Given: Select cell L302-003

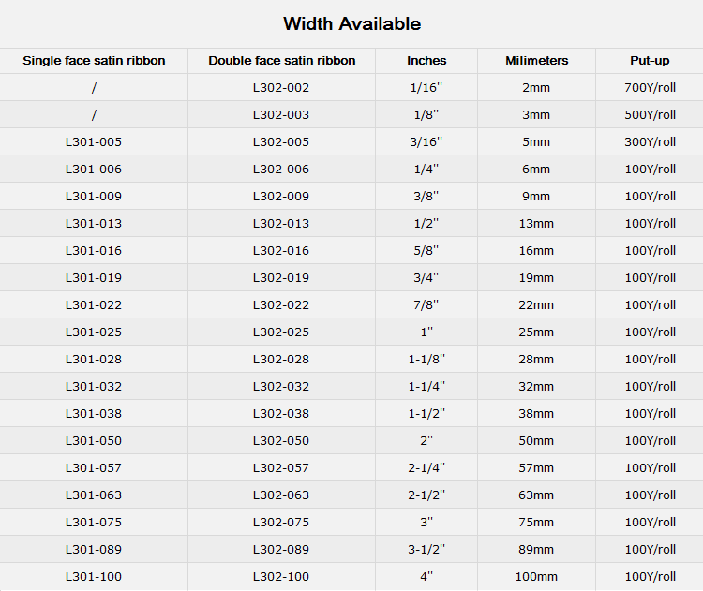Looking at the screenshot, I should [281, 114].
